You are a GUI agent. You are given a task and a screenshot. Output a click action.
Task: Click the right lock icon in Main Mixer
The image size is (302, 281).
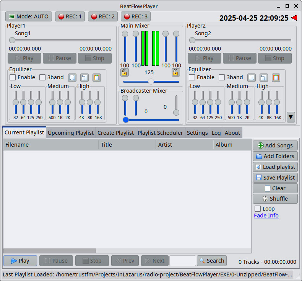click(x=176, y=72)
